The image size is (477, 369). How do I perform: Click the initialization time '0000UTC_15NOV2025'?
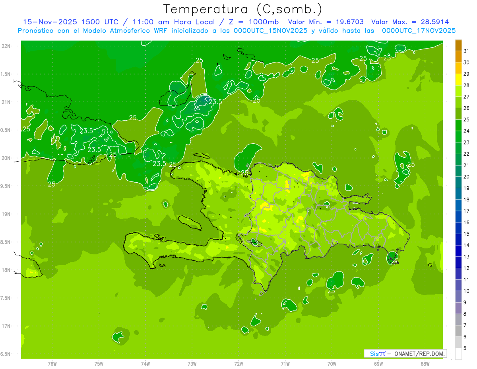point(269,31)
